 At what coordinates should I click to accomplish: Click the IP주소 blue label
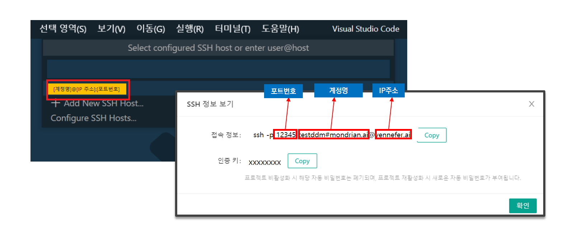coord(388,90)
